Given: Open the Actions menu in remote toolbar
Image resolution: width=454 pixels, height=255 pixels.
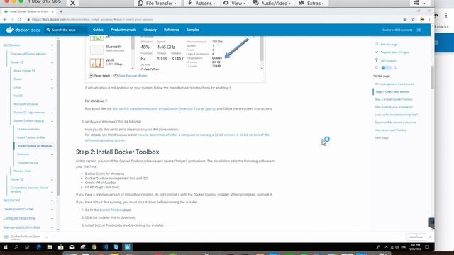Looking at the screenshot, I should click(x=201, y=3).
